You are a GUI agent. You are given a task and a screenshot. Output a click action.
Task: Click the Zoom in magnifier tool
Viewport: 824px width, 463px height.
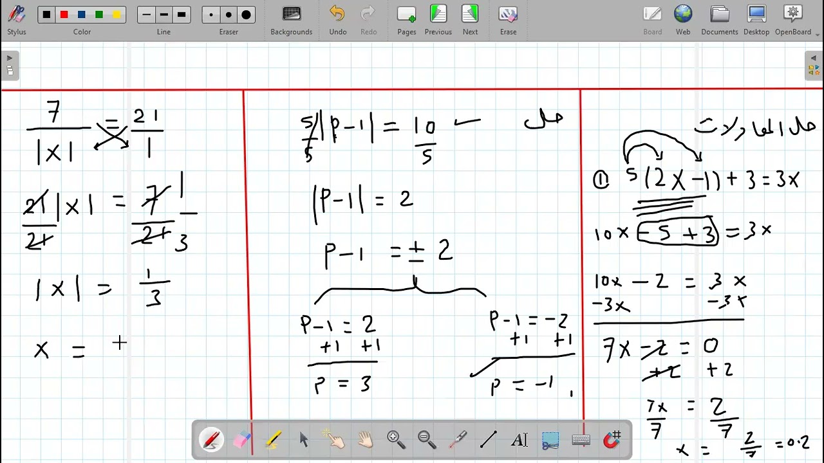396,440
